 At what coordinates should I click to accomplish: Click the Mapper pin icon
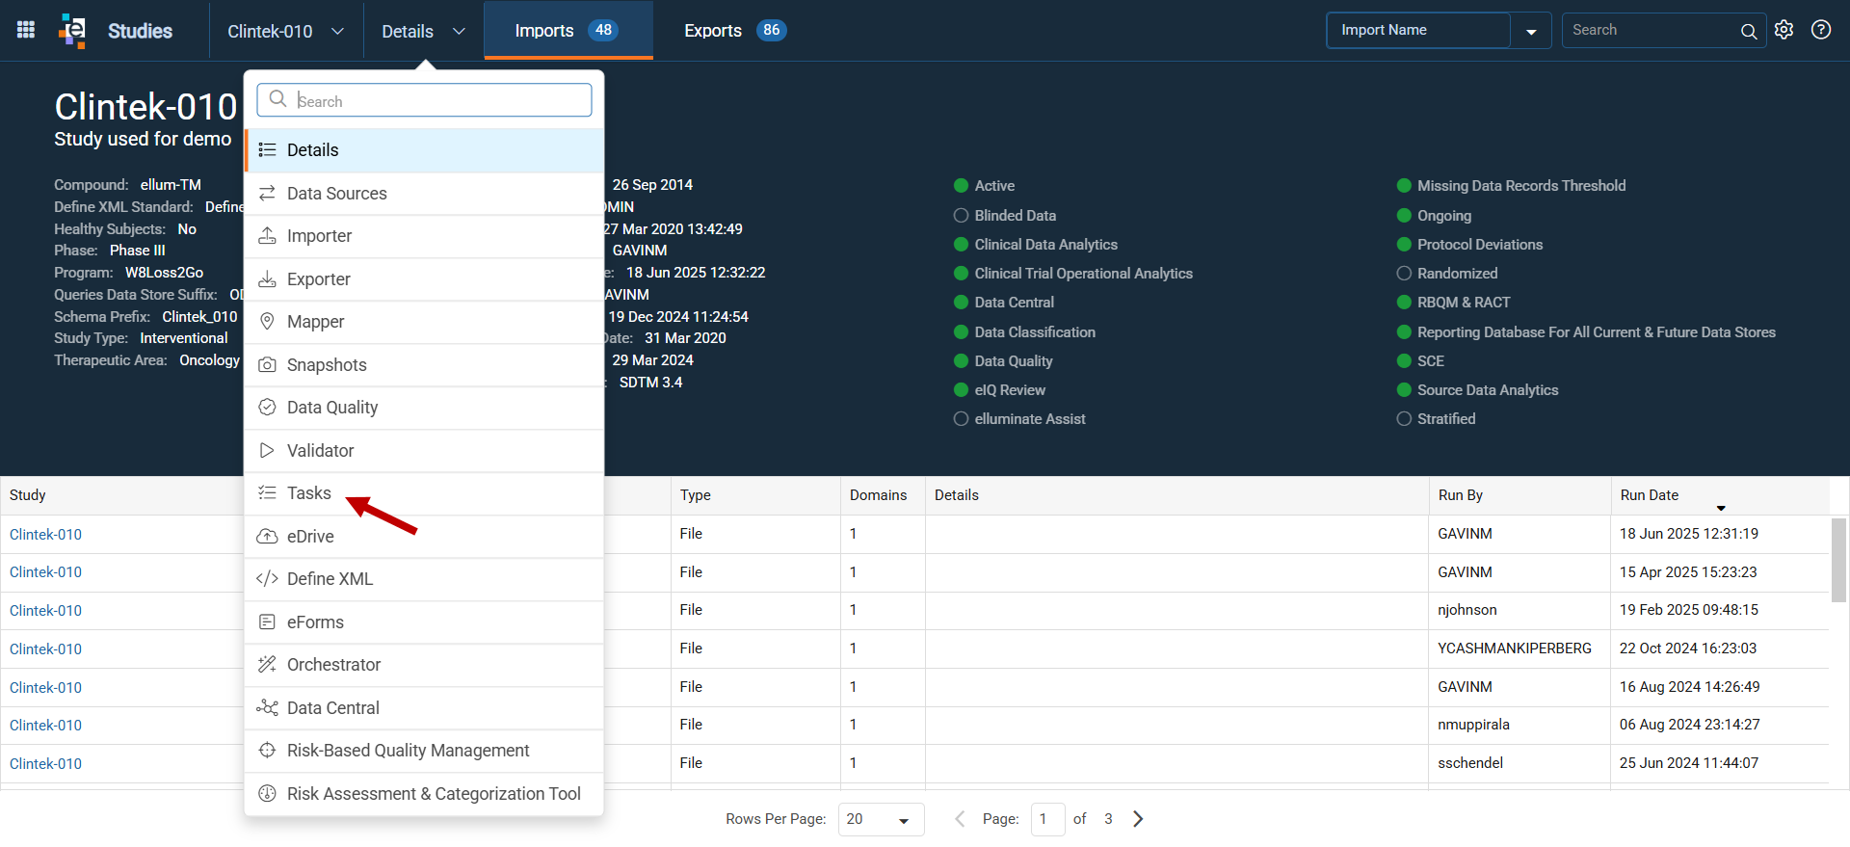[x=267, y=322]
